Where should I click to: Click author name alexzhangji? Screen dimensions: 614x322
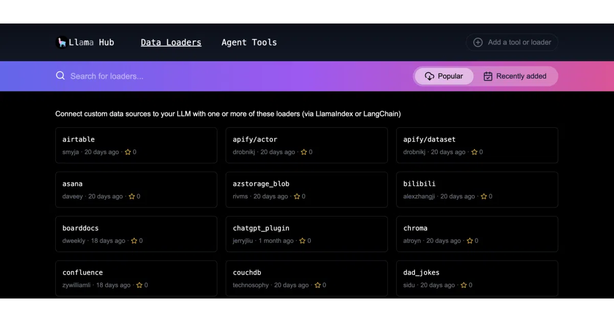coord(419,196)
